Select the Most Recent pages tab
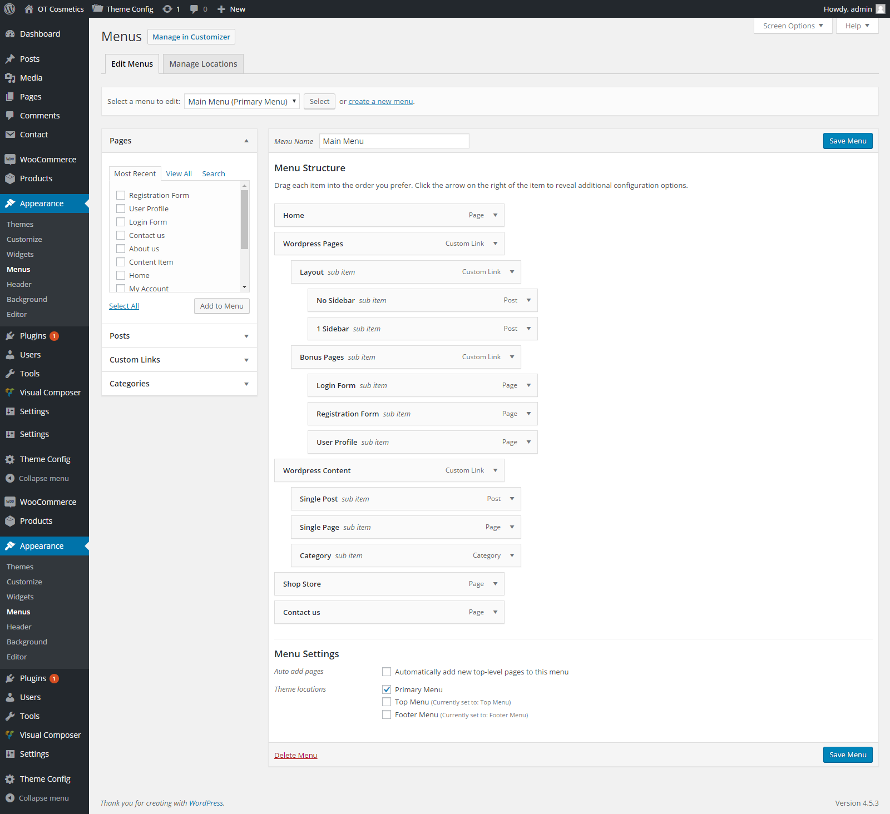The height and width of the screenshot is (814, 890). coord(135,173)
